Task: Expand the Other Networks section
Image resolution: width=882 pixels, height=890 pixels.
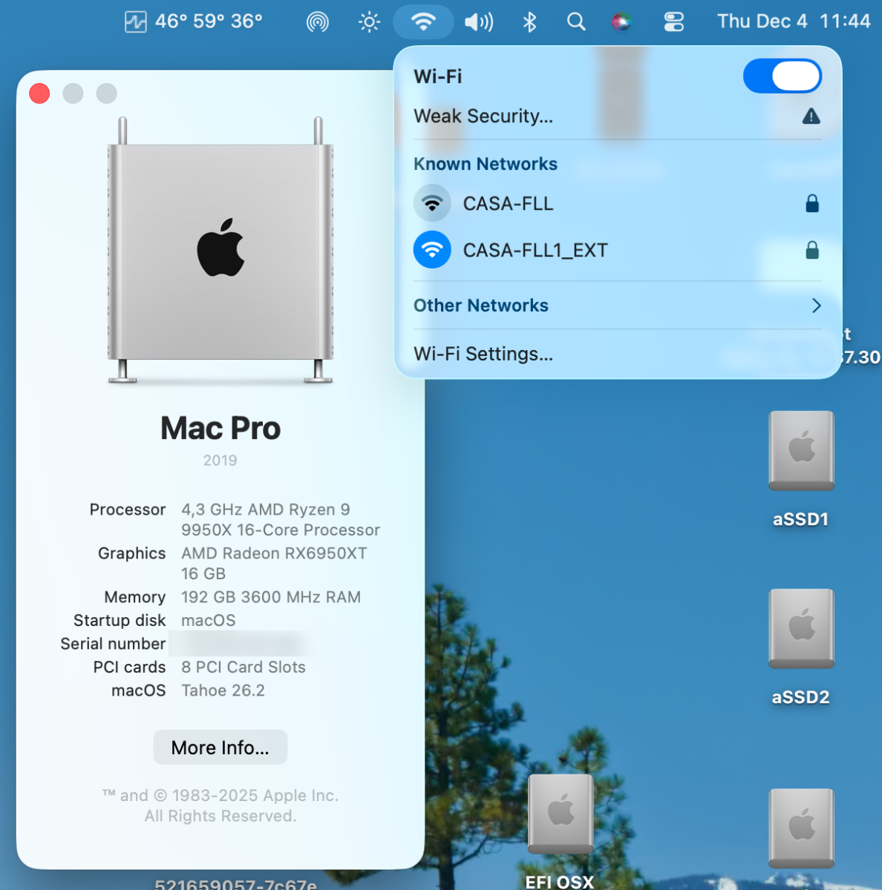Action: 618,306
